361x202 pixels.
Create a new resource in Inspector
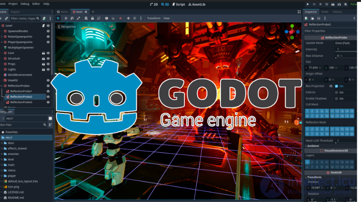coord(306,18)
